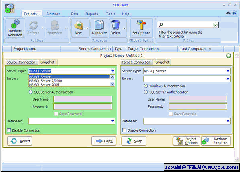Open the Reports ribbon tab

click(x=92, y=14)
